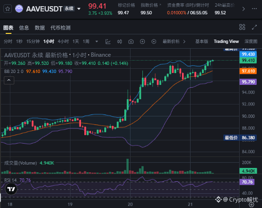
Task: Switch to the 深度图 depth chart
Action: pyautogui.click(x=251, y=42)
